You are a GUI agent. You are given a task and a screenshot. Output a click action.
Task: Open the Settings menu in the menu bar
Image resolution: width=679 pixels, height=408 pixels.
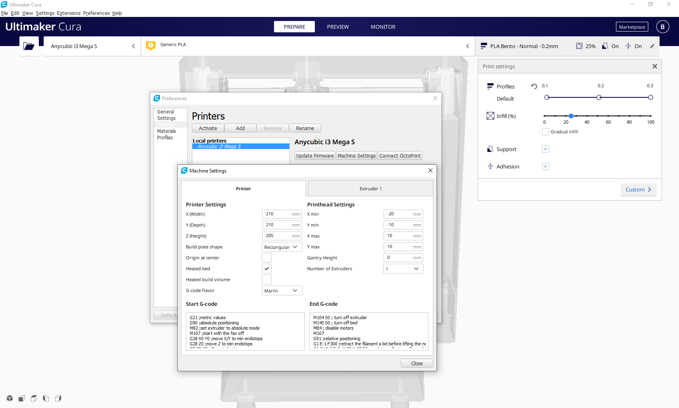(x=45, y=13)
